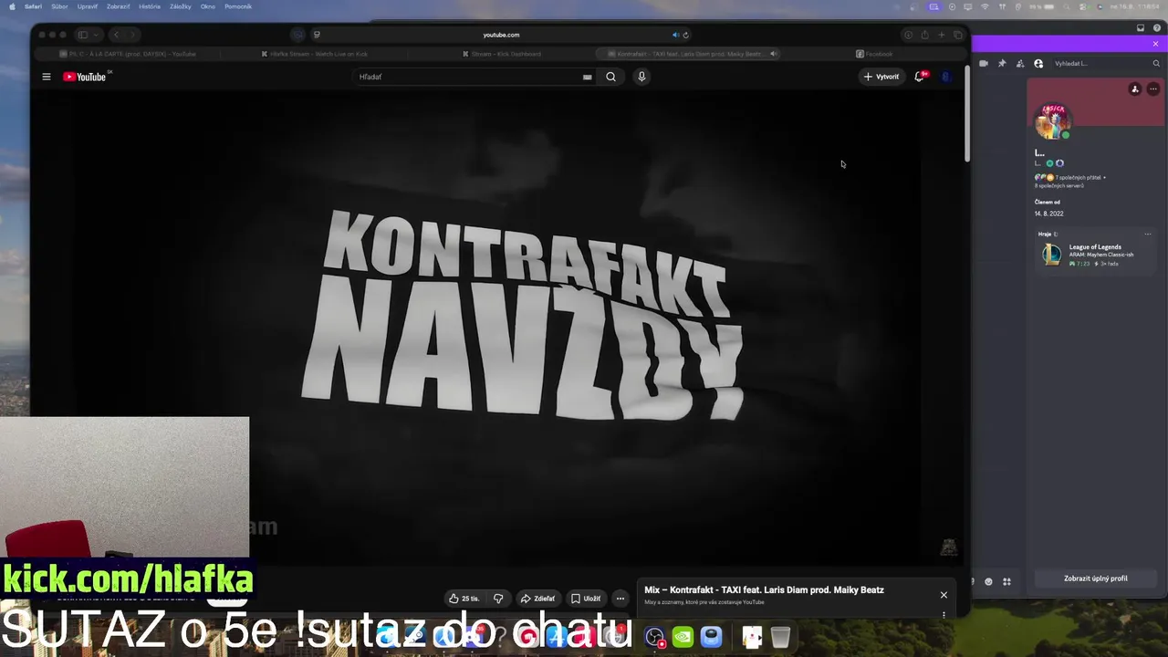This screenshot has height=657, width=1168.
Task: Open the Safari menu
Action: pos(33,6)
